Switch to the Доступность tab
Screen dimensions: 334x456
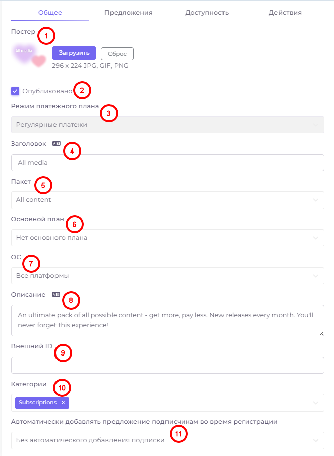click(207, 13)
